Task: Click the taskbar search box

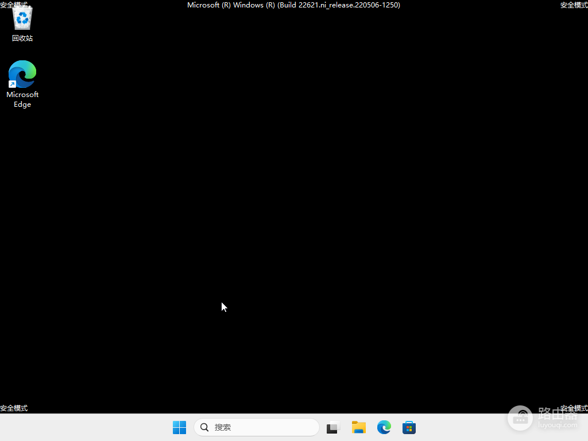Action: (x=257, y=427)
